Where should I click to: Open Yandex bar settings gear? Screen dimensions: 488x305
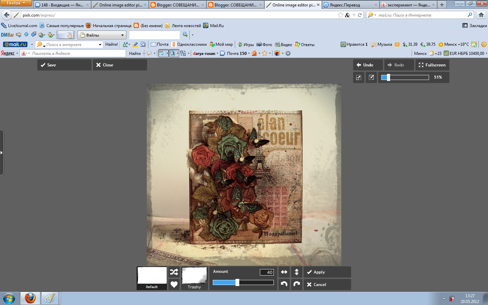[288, 53]
